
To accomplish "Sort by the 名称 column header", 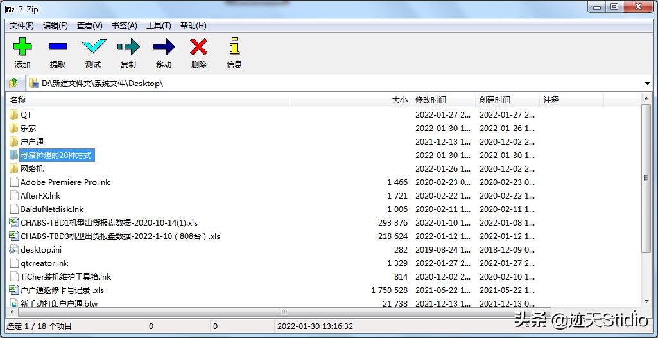I will click(x=148, y=100).
